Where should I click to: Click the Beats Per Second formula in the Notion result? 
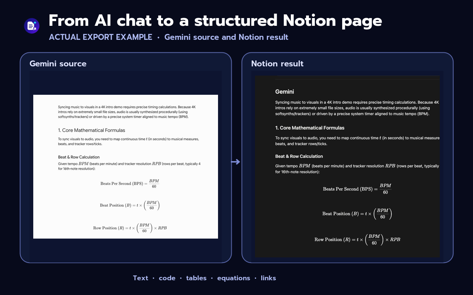tap(357, 189)
